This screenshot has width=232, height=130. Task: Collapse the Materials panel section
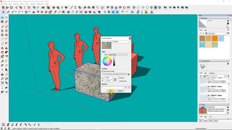[x=200, y=18]
